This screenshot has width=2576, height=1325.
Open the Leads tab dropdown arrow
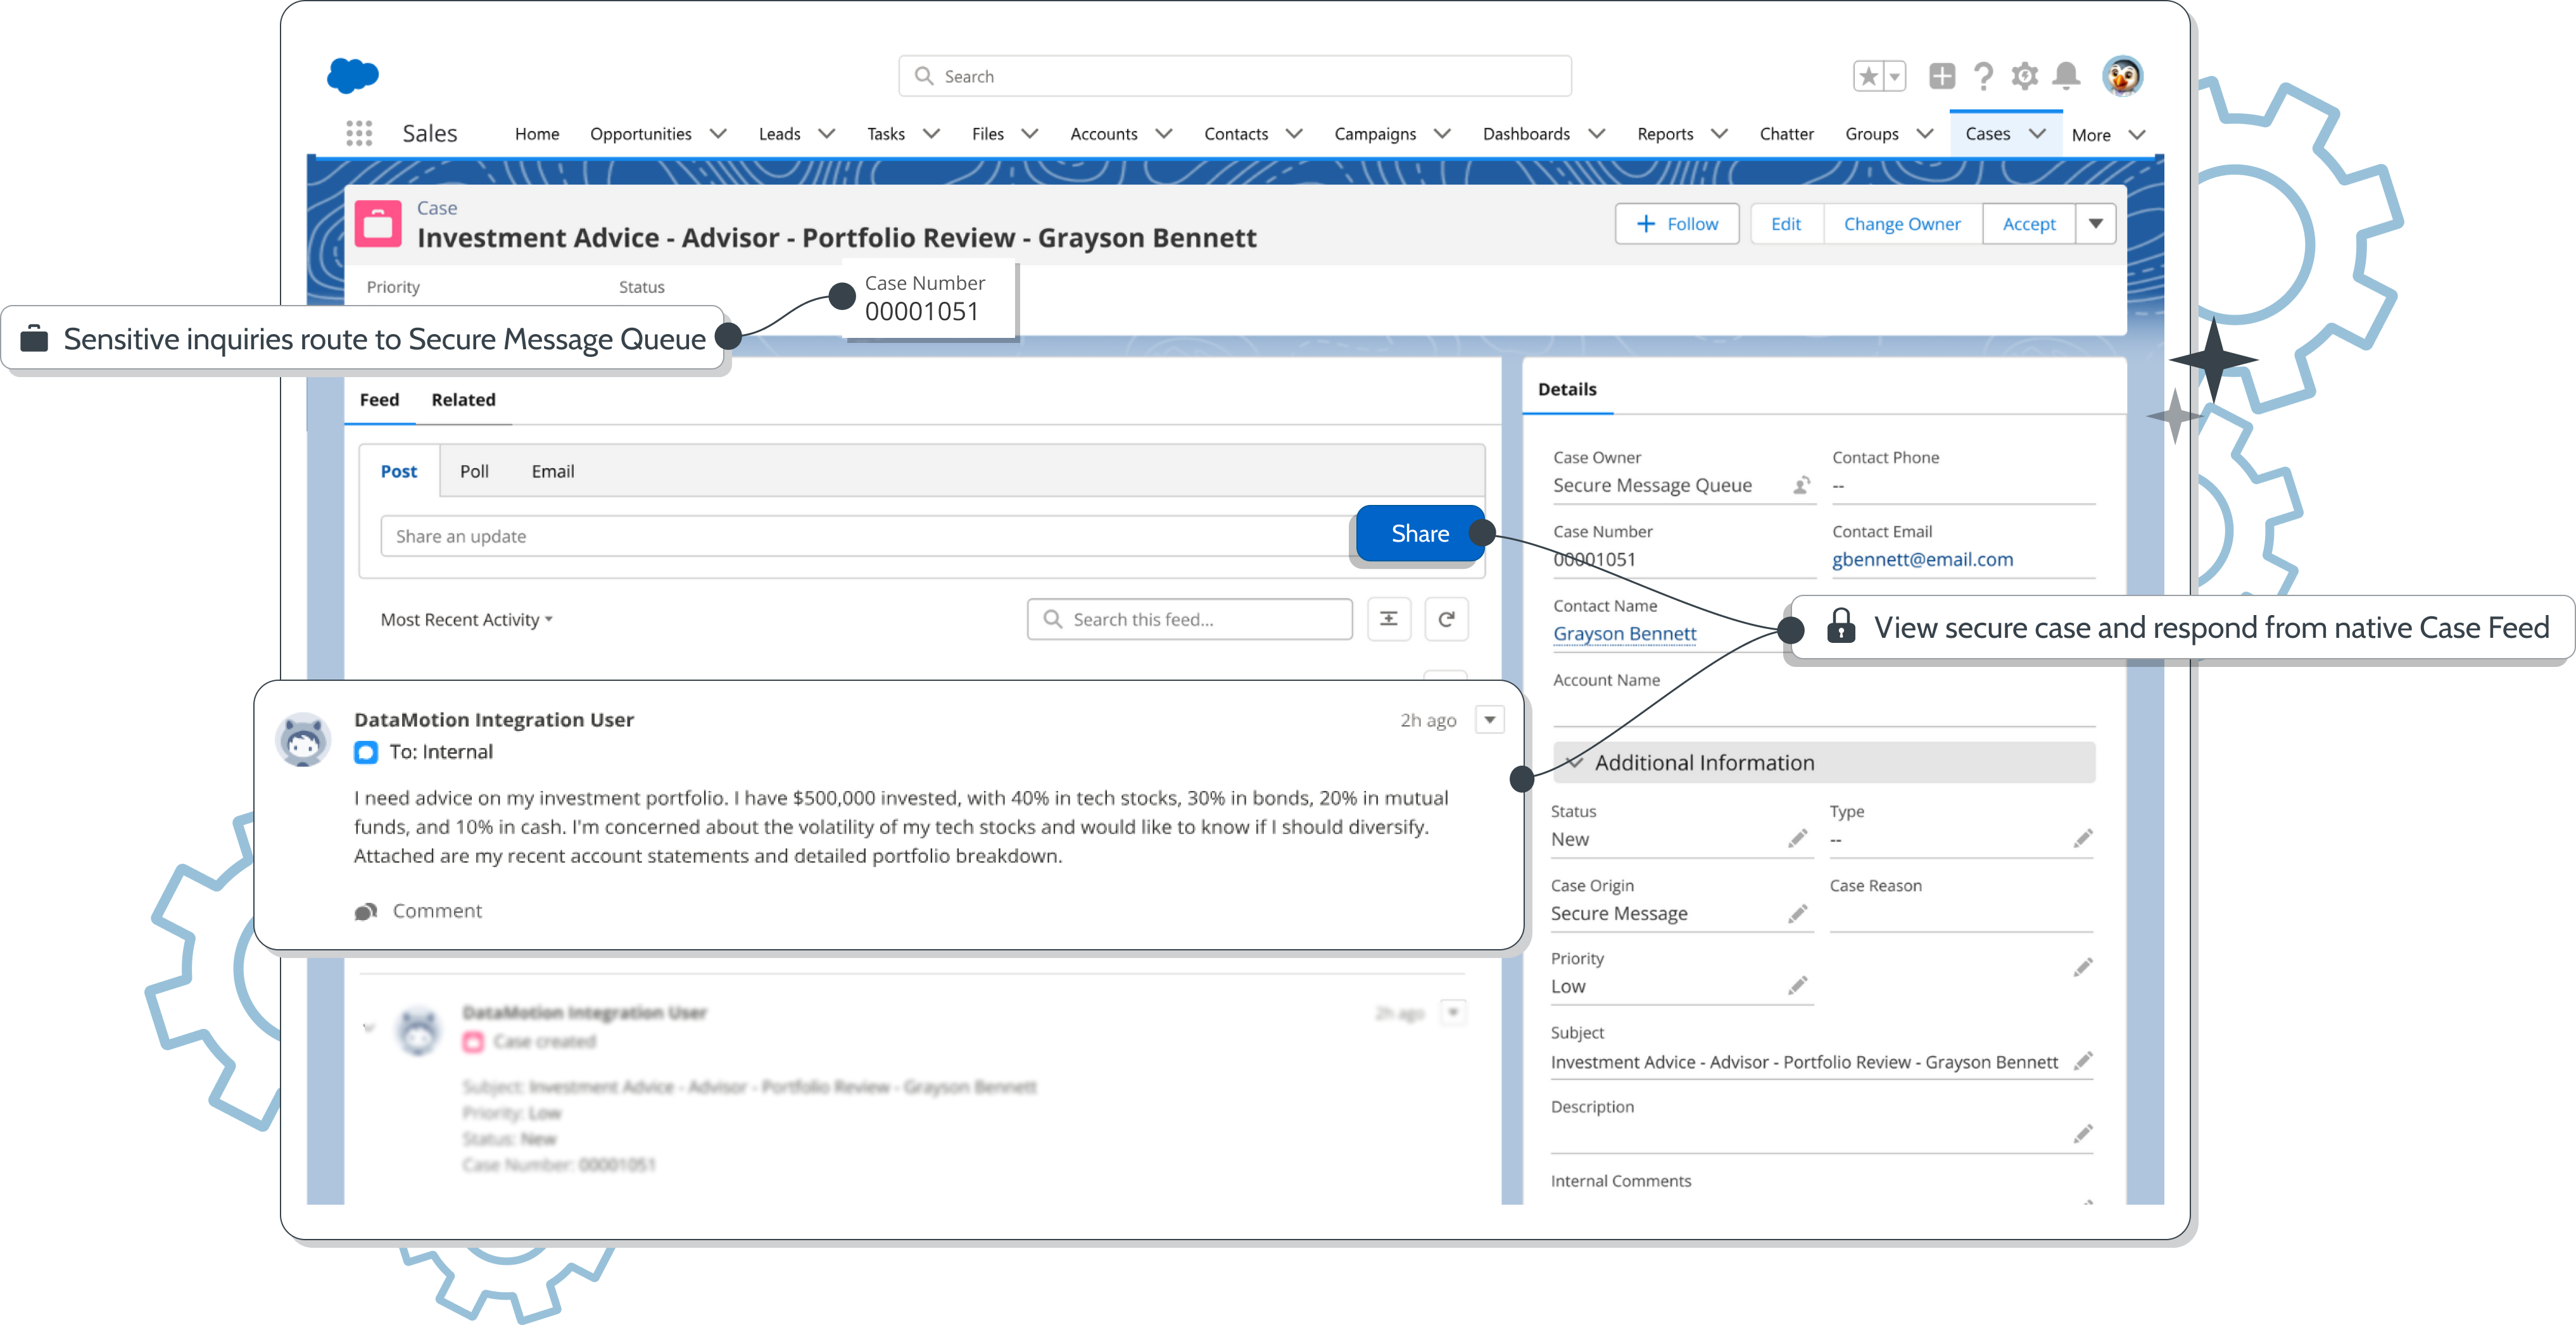click(826, 134)
